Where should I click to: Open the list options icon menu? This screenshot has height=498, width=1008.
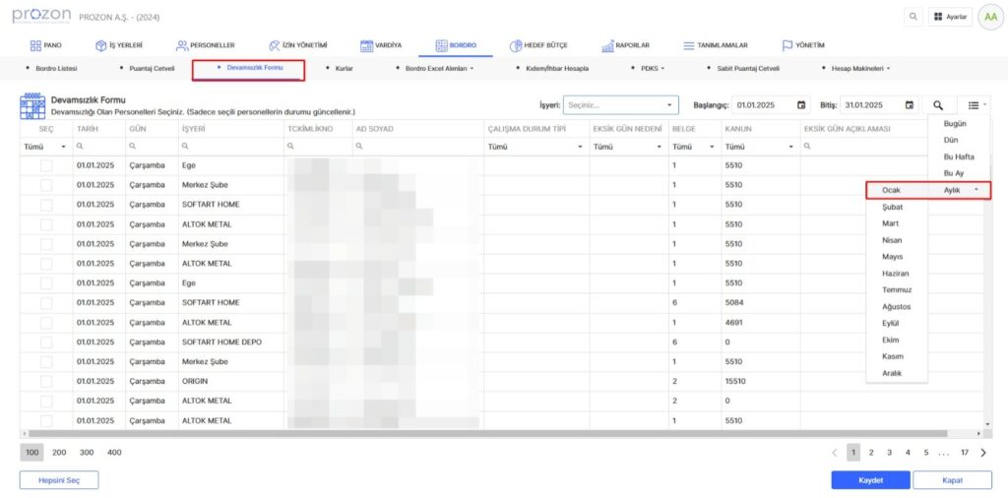(x=975, y=104)
